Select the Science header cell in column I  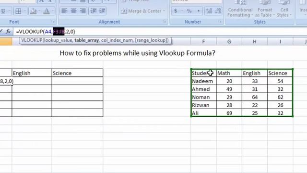[x=280, y=73]
